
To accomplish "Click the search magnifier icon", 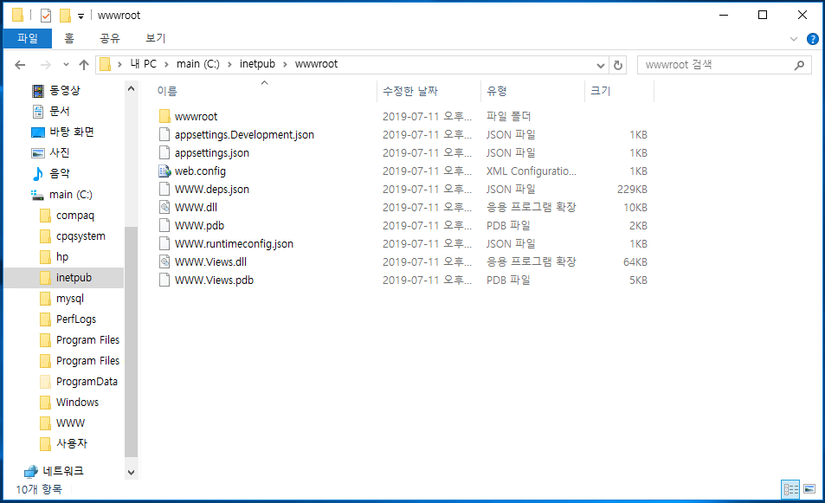I will (x=799, y=65).
